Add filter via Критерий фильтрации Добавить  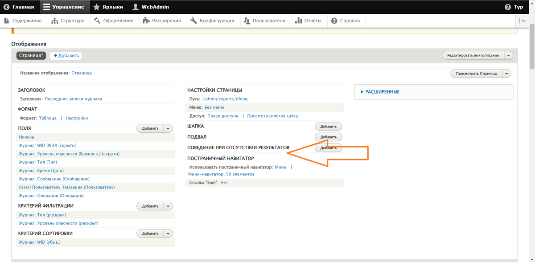(150, 206)
